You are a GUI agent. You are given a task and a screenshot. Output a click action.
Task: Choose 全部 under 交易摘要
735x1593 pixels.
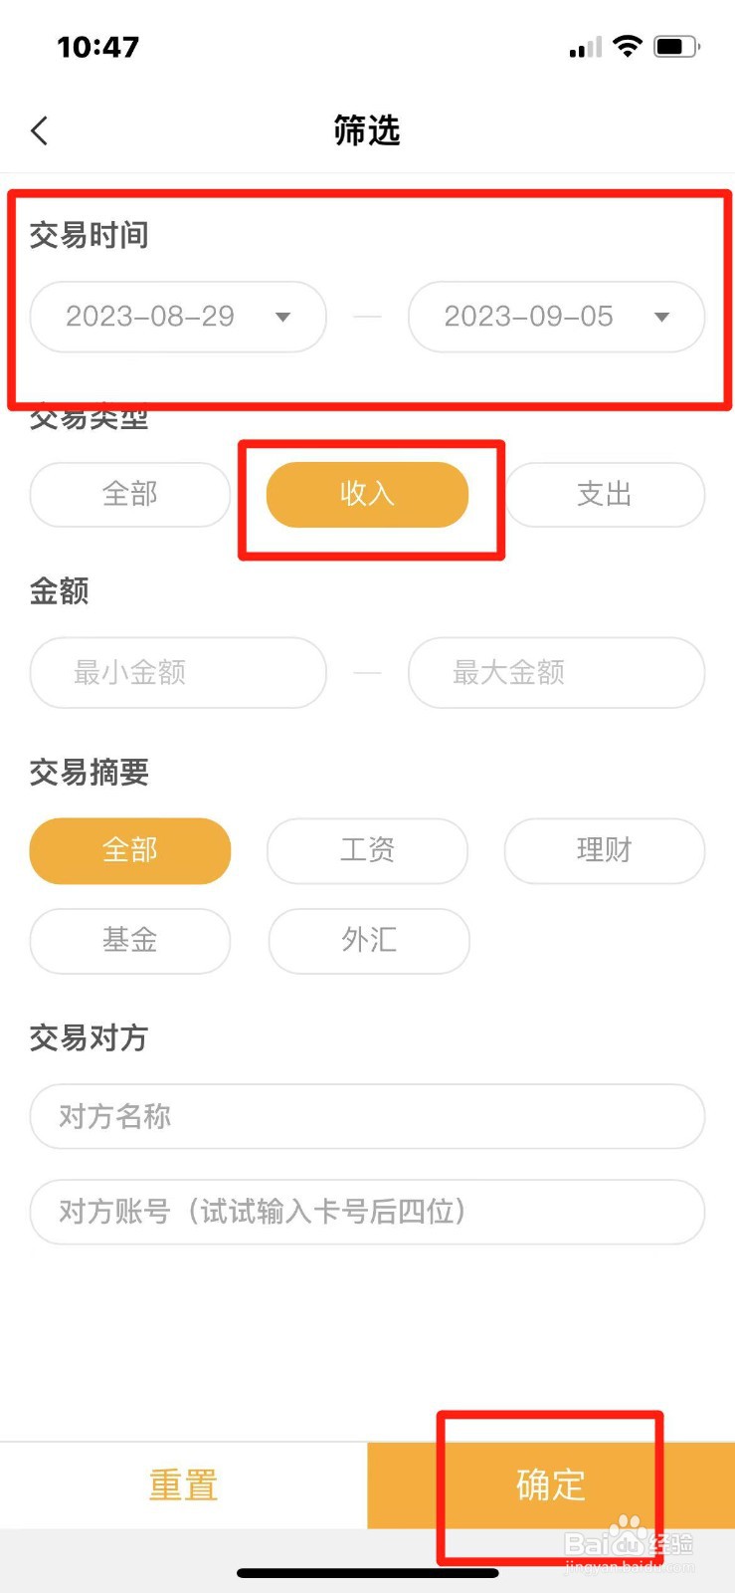130,850
